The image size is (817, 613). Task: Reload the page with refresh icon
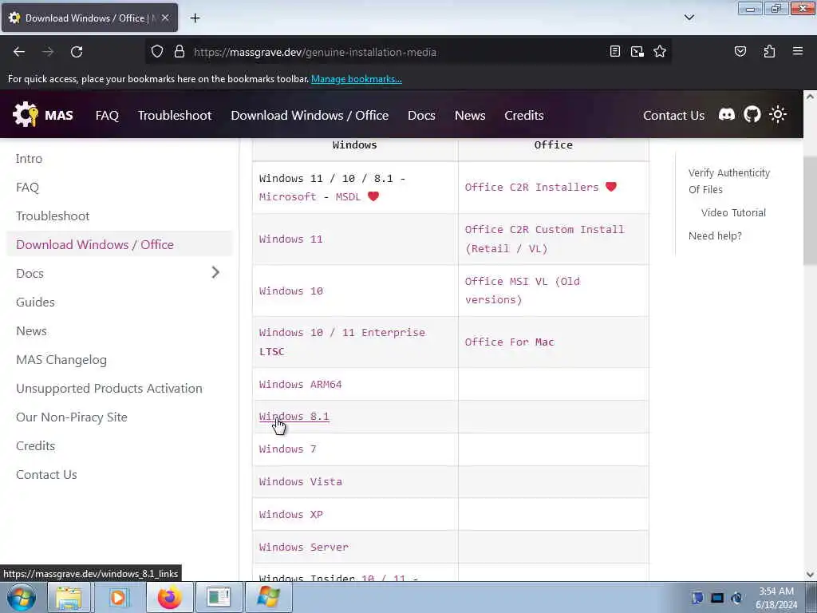[x=77, y=52]
